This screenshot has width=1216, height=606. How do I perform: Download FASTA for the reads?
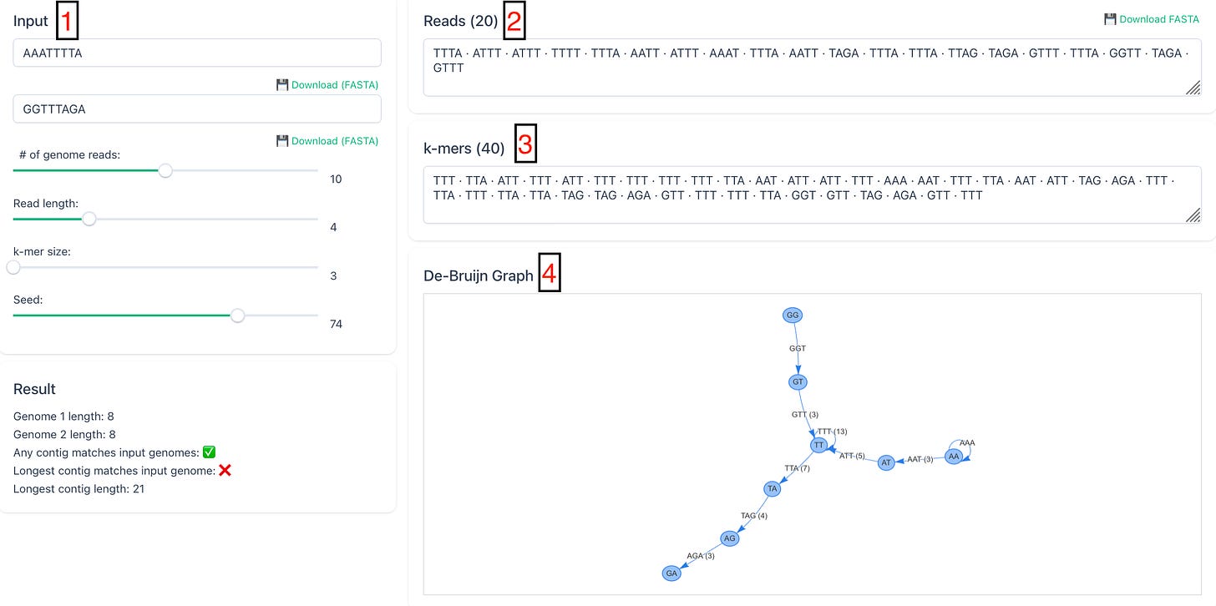pyautogui.click(x=1152, y=18)
